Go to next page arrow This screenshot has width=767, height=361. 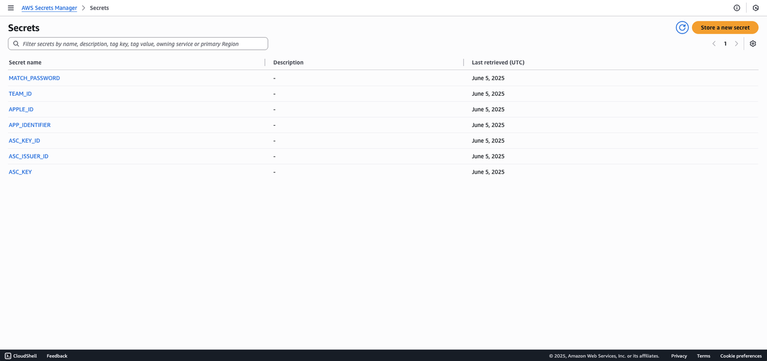click(736, 44)
